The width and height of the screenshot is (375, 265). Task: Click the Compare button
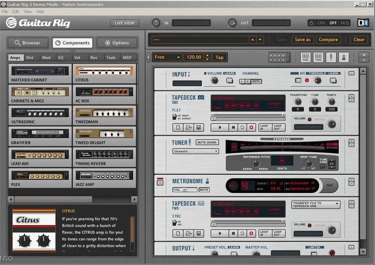click(328, 40)
